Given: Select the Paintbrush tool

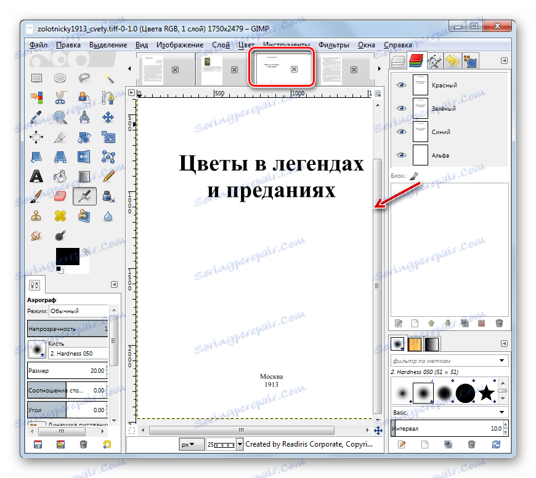Looking at the screenshot, I should pyautogui.click(x=36, y=196).
